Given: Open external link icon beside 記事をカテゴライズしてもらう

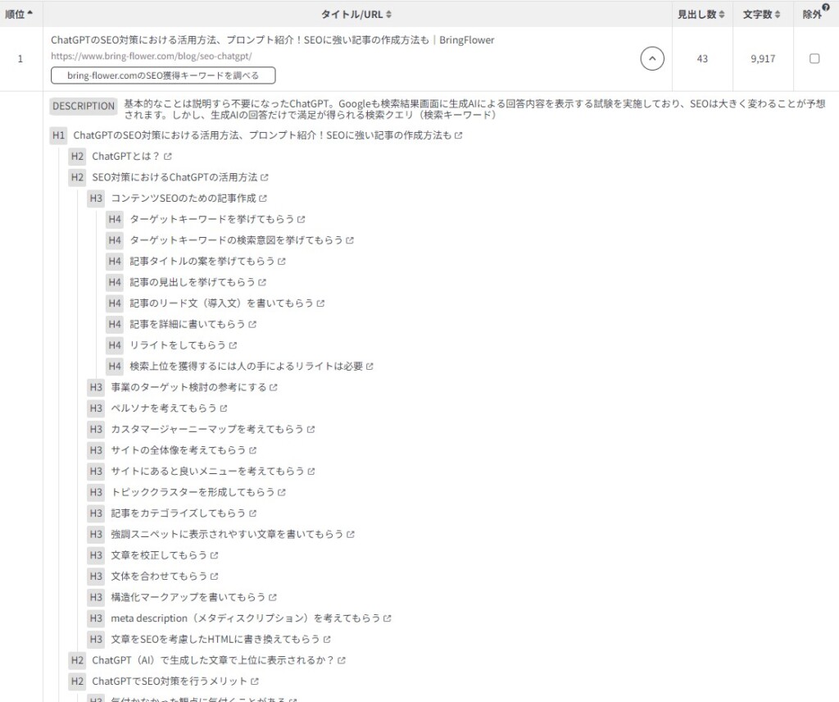Looking at the screenshot, I should tap(252, 513).
